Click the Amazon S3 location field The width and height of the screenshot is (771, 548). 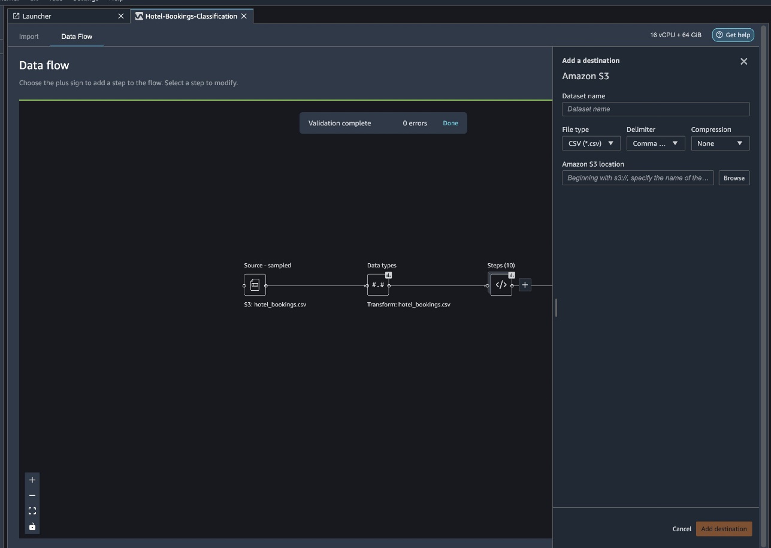pyautogui.click(x=638, y=178)
